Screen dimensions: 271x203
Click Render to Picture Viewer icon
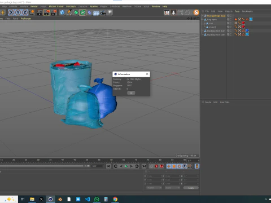(x=47, y=12)
